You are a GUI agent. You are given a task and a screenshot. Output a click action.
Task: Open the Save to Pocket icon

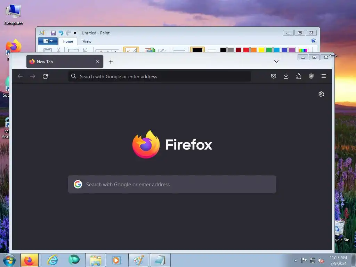pos(274,76)
